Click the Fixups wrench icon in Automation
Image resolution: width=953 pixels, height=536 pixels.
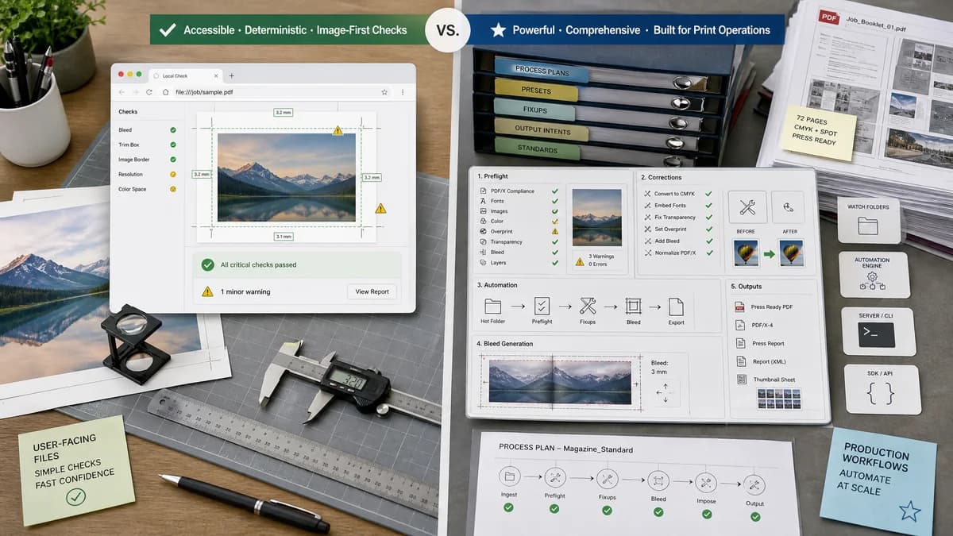click(588, 306)
